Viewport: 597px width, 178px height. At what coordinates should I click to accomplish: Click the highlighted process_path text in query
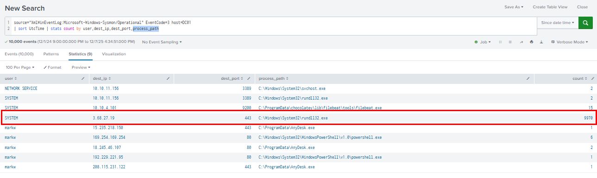(x=146, y=29)
